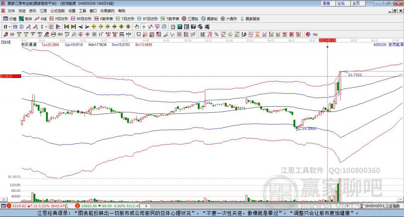This screenshot has height=217, width=404.
Task: Open the T数字表 time number table
Action: 170,19
